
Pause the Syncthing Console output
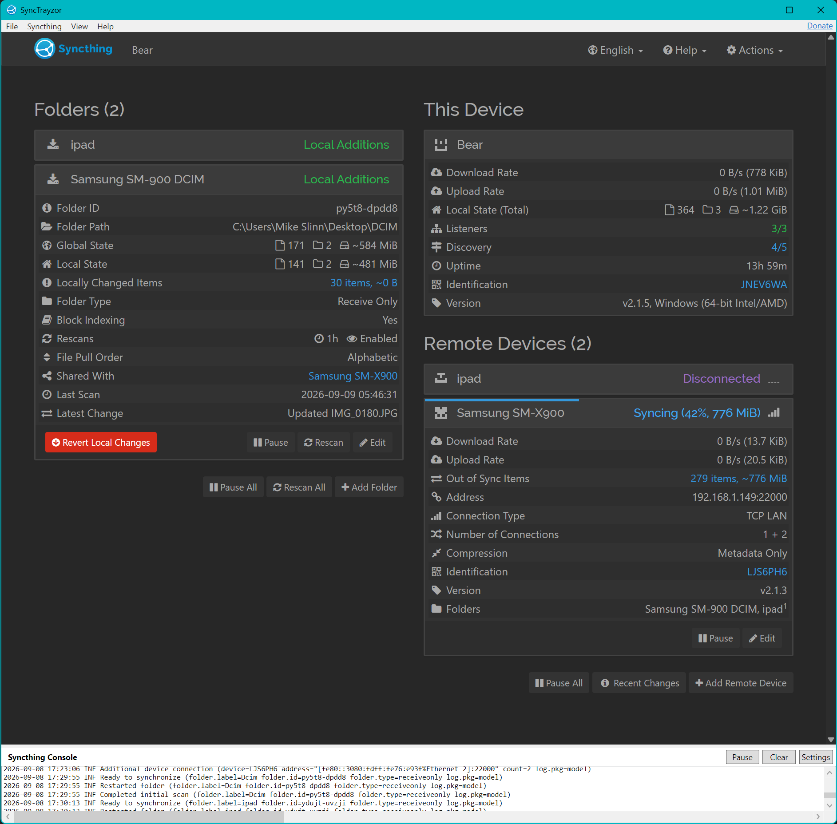(x=742, y=757)
